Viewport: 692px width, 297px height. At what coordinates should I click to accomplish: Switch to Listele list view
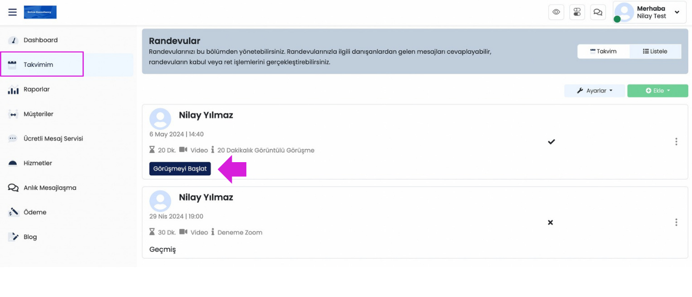[x=655, y=51]
